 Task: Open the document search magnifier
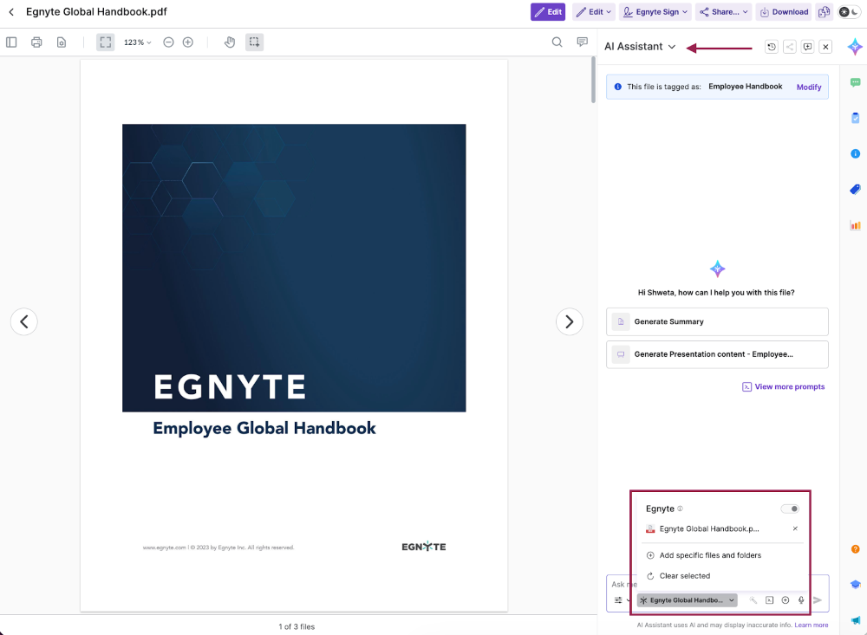tap(557, 42)
